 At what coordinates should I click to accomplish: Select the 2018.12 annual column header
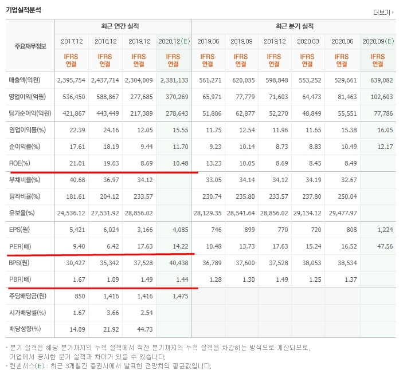tap(105, 41)
